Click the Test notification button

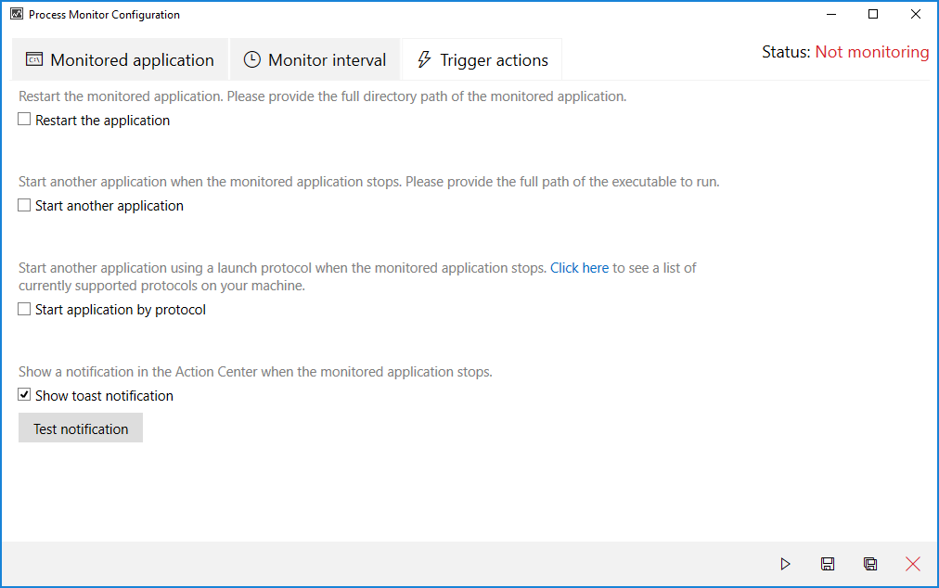[81, 428]
